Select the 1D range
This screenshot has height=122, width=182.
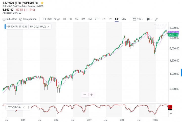64,19
